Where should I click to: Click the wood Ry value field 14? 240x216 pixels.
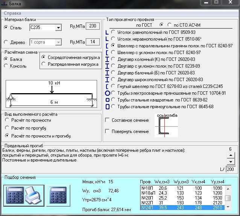pyautogui.click(x=93, y=42)
